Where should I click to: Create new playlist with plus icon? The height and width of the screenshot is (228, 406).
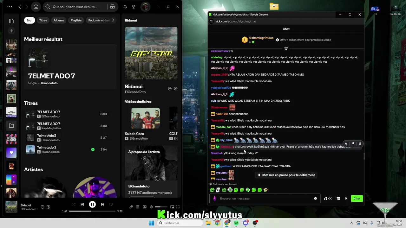click(x=11, y=31)
